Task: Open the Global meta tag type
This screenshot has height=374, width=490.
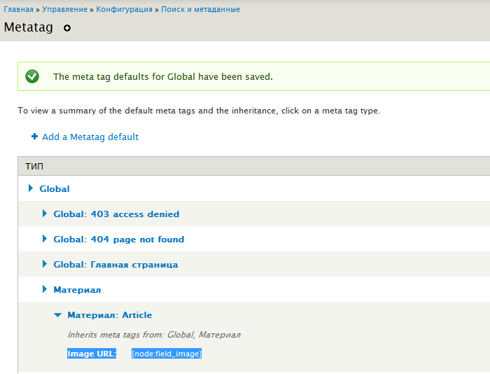Action: 55,188
